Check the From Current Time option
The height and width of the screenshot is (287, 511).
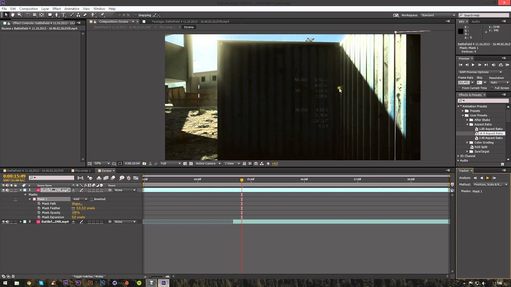[x=459, y=88]
